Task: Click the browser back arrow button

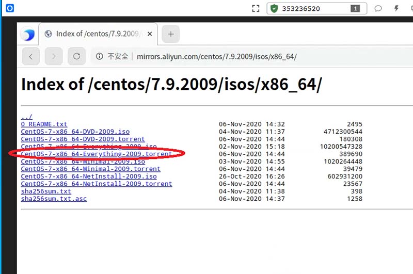Action: tap(31, 56)
